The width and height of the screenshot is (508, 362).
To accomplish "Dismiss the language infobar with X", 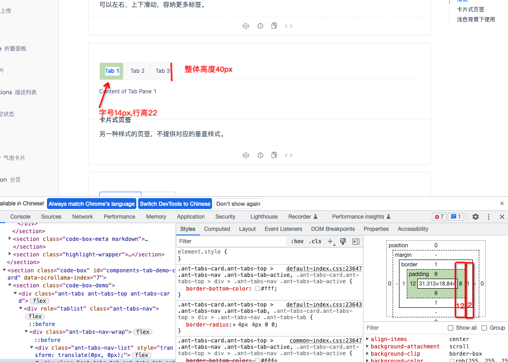I will tap(502, 204).
